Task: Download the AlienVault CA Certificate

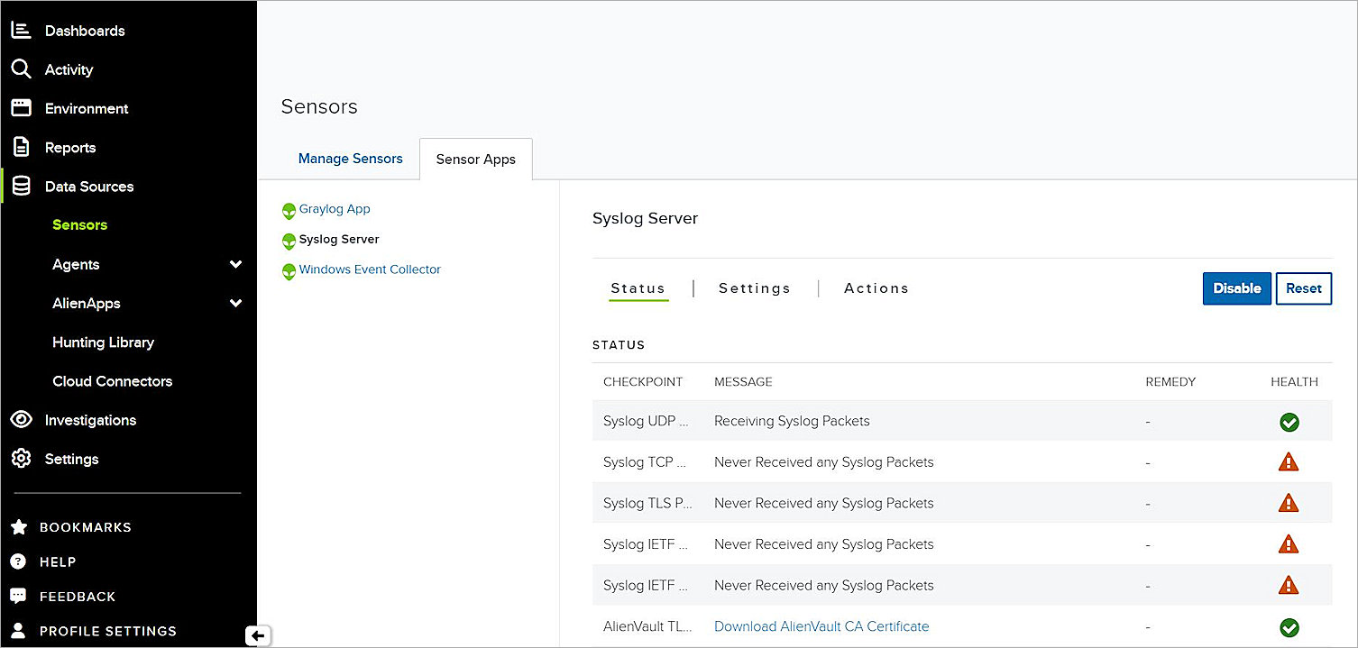Action: 821,625
